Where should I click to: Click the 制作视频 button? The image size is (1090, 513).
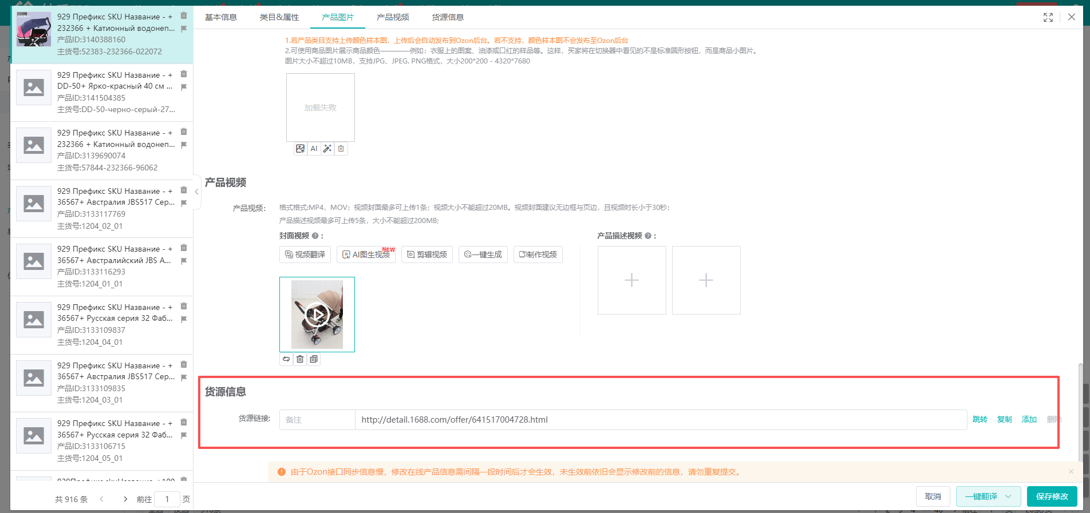(x=538, y=254)
